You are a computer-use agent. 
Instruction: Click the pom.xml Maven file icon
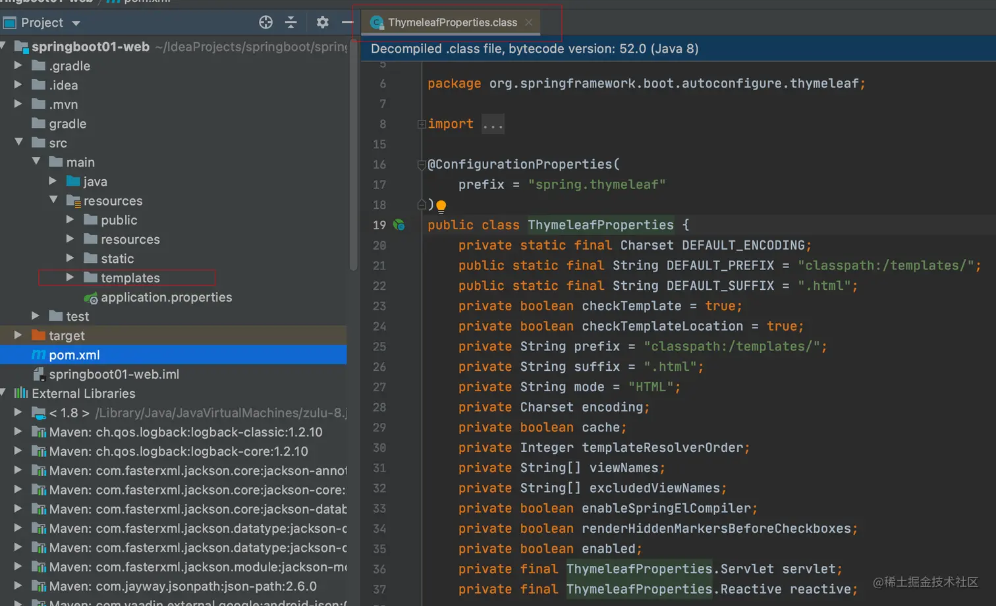point(39,355)
